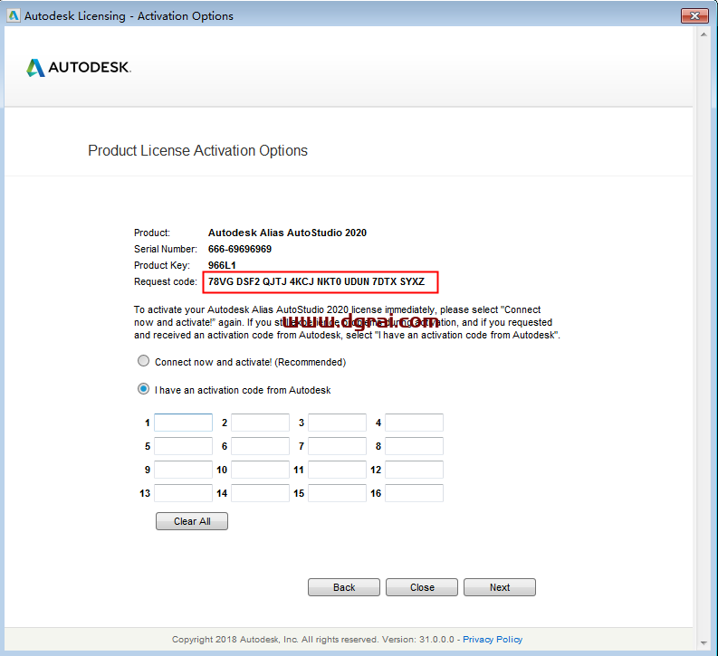This screenshot has width=718, height=656.
Task: Click the Close button at bottom
Action: pyautogui.click(x=422, y=587)
